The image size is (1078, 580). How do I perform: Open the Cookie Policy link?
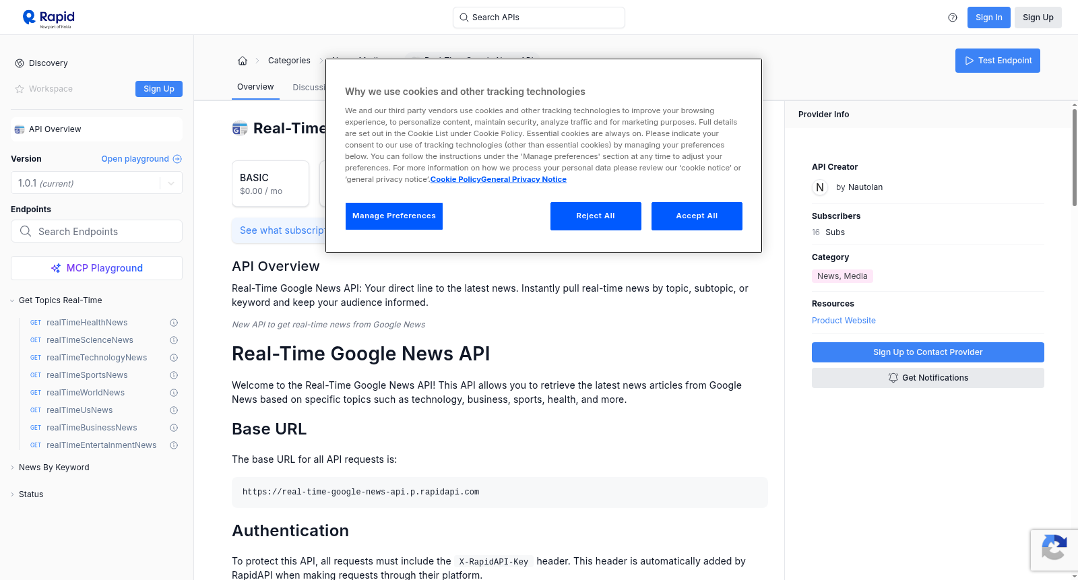455,179
